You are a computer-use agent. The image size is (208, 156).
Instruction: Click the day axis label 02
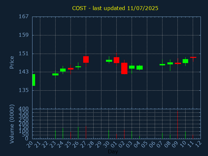tap(121, 144)
